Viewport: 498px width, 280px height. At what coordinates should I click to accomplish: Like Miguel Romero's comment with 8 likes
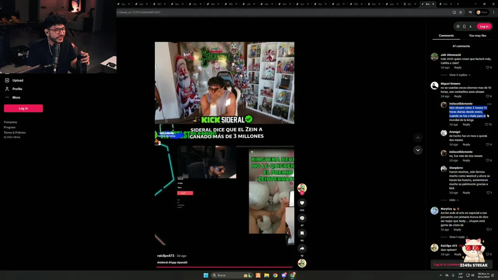click(x=487, y=96)
